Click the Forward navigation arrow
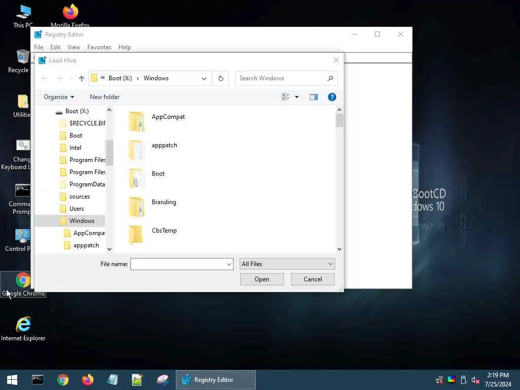Viewport: 520px width, 390px height. (x=59, y=78)
